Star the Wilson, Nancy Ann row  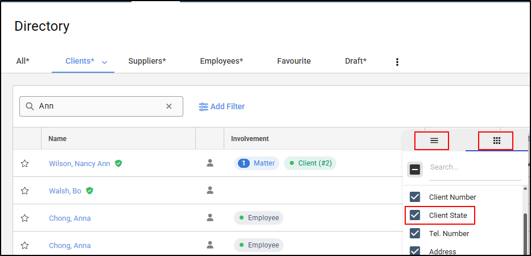(x=24, y=164)
